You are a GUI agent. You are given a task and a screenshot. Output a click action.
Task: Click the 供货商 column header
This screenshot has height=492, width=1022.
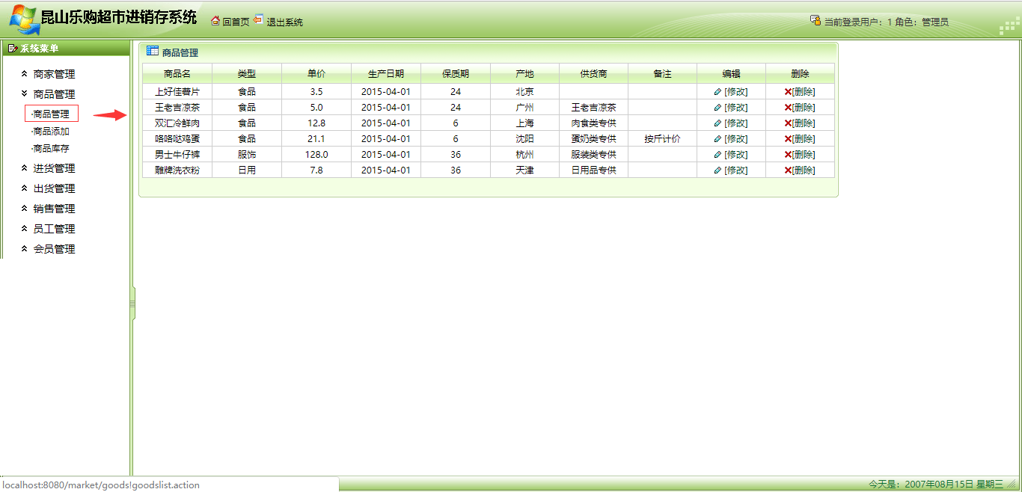click(593, 73)
